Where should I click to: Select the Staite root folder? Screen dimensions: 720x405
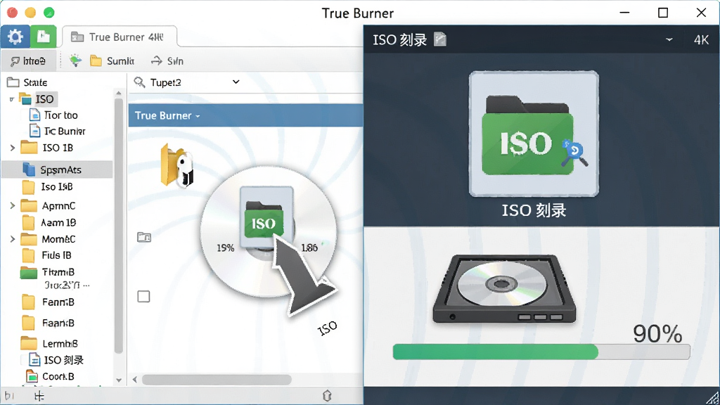pyautogui.click(x=27, y=82)
